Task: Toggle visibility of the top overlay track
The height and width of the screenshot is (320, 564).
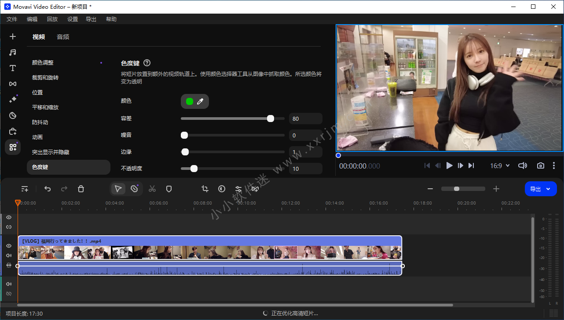Action: [x=9, y=217]
